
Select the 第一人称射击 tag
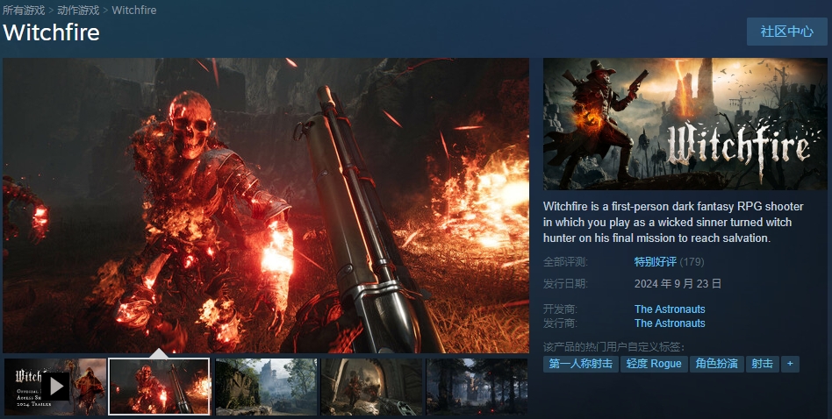coord(580,364)
